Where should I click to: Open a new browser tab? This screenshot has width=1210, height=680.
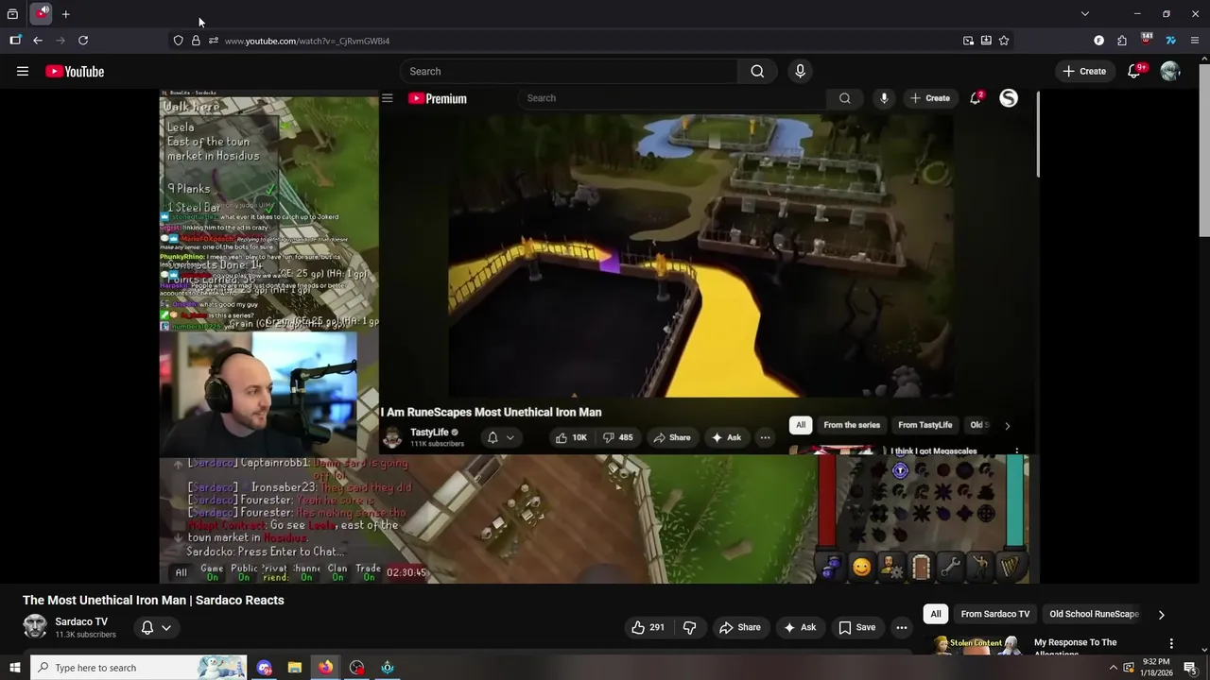[66, 14]
